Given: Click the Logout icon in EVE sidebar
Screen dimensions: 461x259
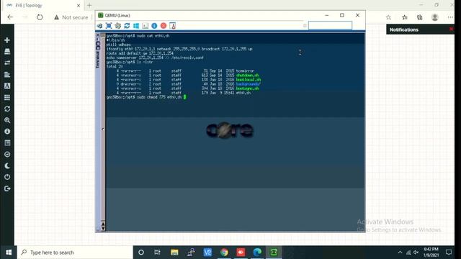Looking at the screenshot, I should [x=7, y=188].
